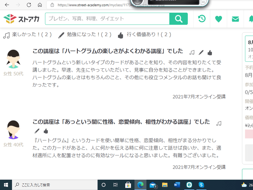Submit search with the green magnifier button
This screenshot has width=253, height=190.
[x=178, y=19]
